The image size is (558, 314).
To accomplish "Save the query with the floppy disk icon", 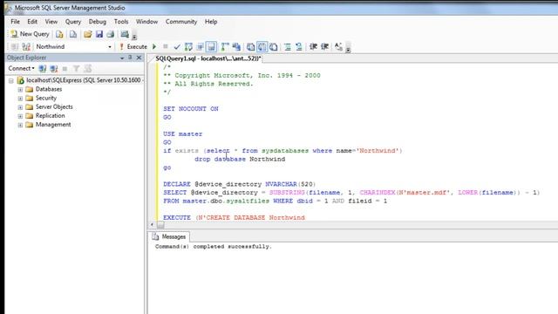I will coord(99,34).
